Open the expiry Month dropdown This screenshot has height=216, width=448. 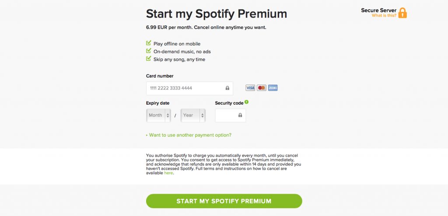(x=158, y=115)
